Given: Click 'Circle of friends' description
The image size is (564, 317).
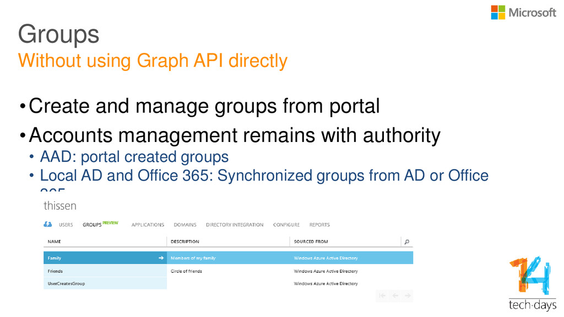Looking at the screenshot, I should [186, 271].
